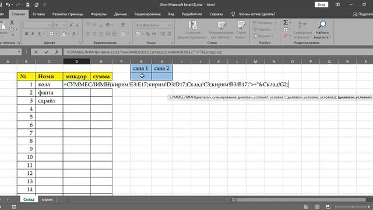Click the Undo arrow icon

(x=8, y=5)
